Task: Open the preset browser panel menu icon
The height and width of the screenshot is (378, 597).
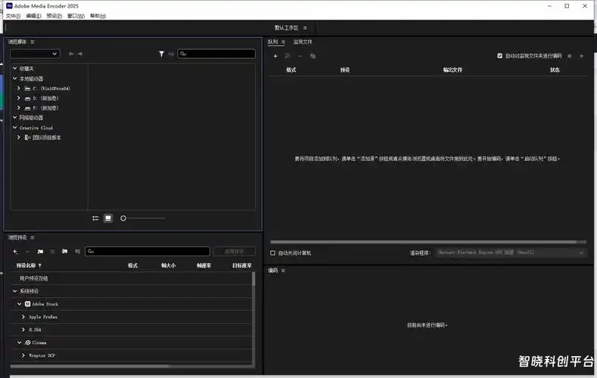Action: 33,237
